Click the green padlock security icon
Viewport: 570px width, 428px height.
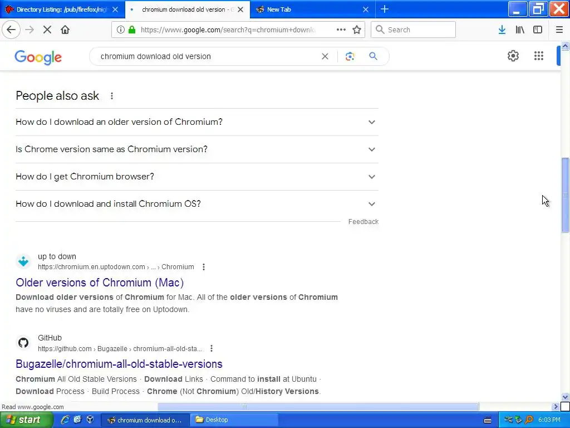tap(132, 30)
